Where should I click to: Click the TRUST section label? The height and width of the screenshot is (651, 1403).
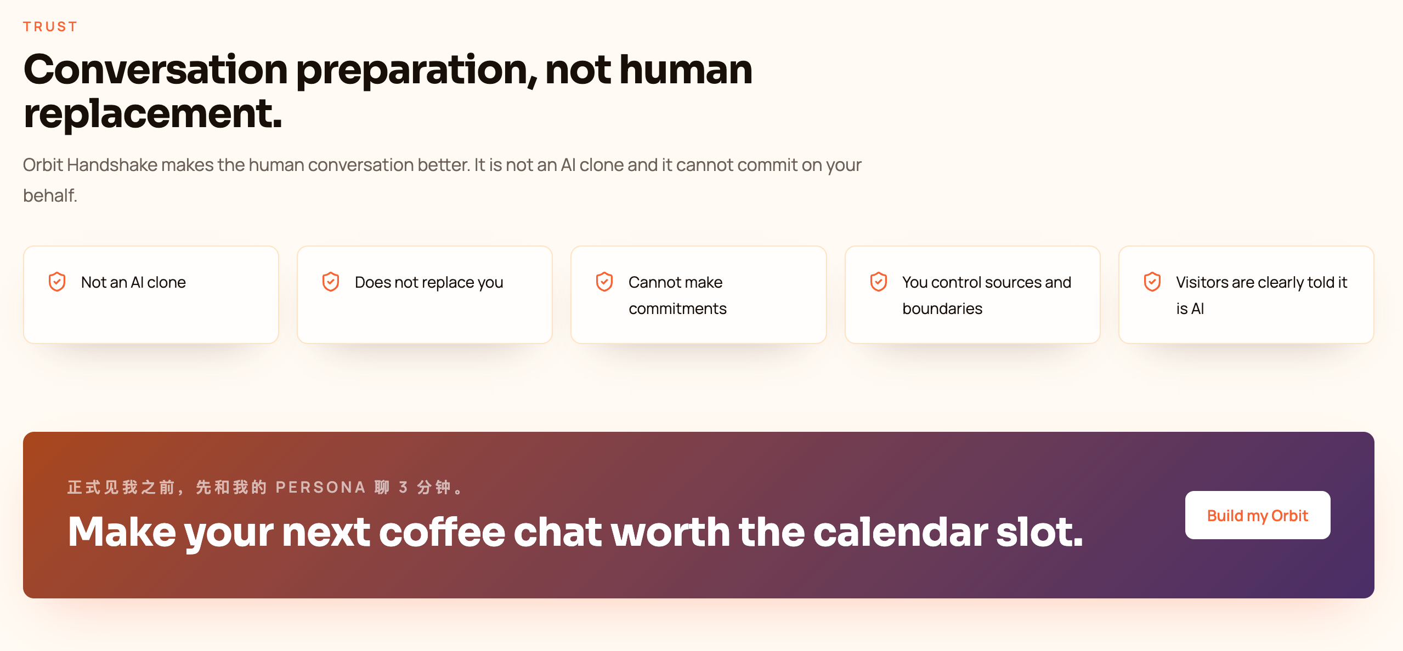50,26
